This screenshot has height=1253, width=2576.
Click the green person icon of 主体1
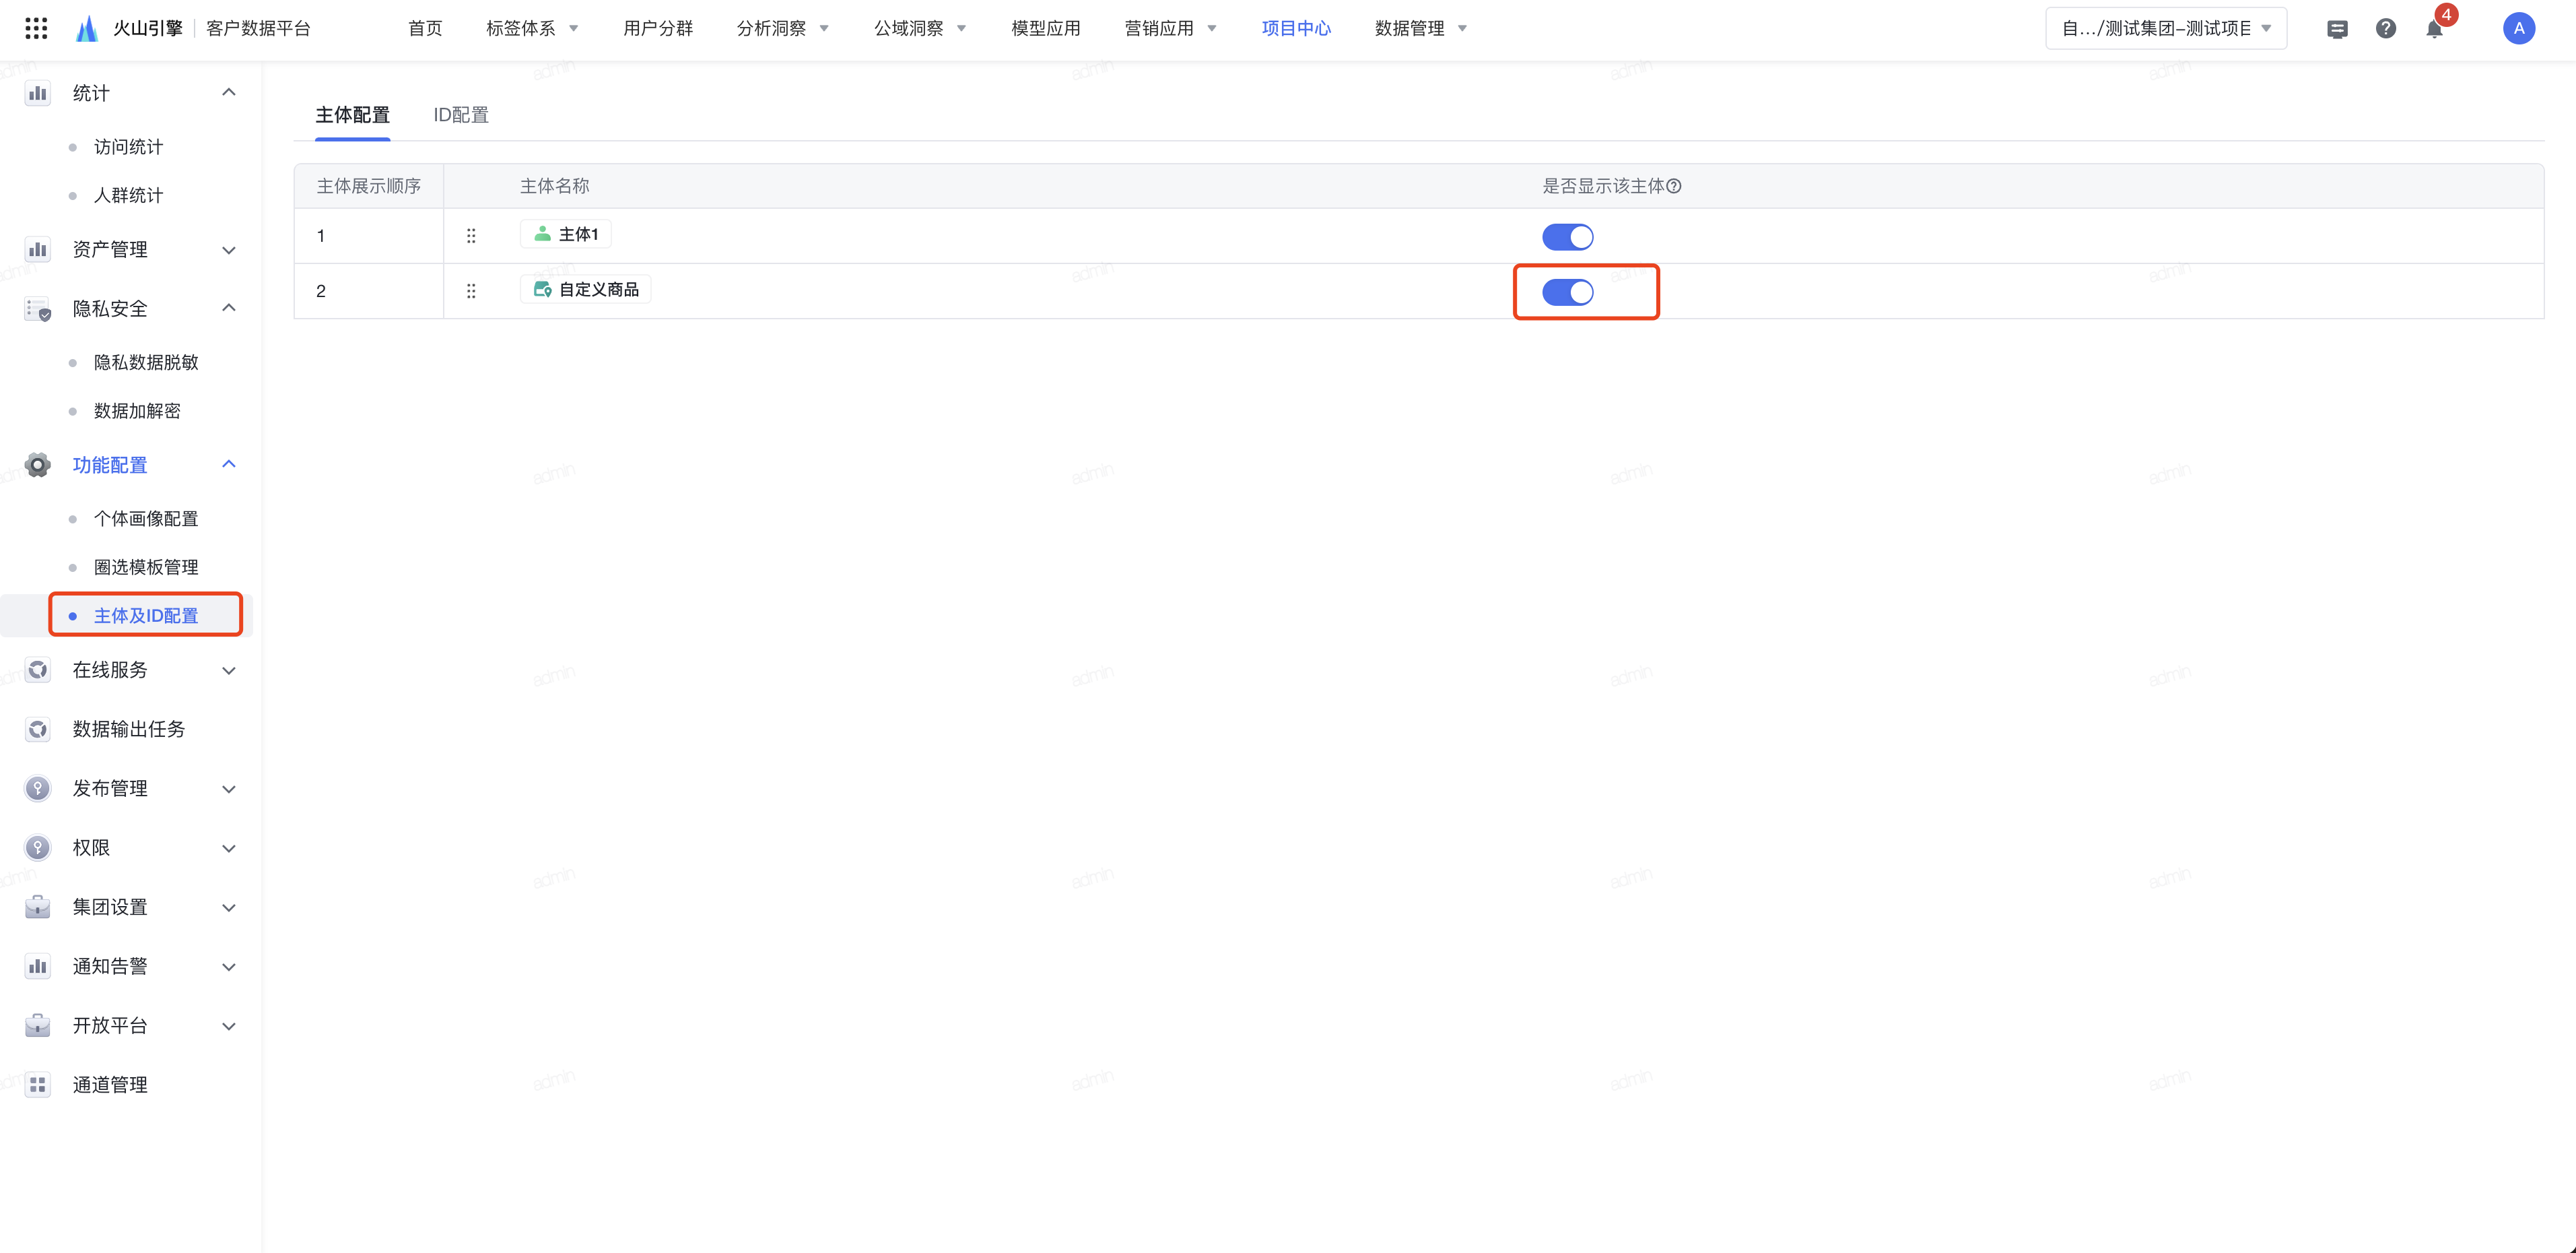pyautogui.click(x=542, y=234)
